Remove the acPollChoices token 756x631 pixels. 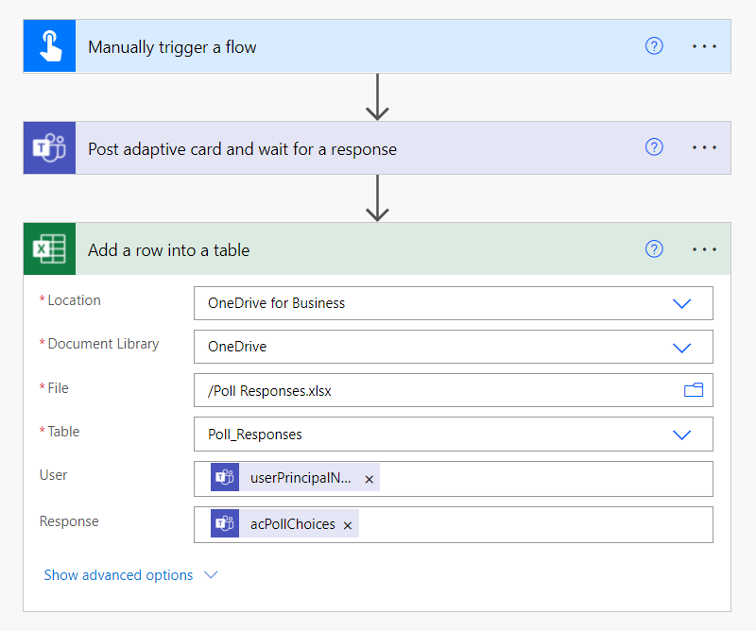pos(348,525)
